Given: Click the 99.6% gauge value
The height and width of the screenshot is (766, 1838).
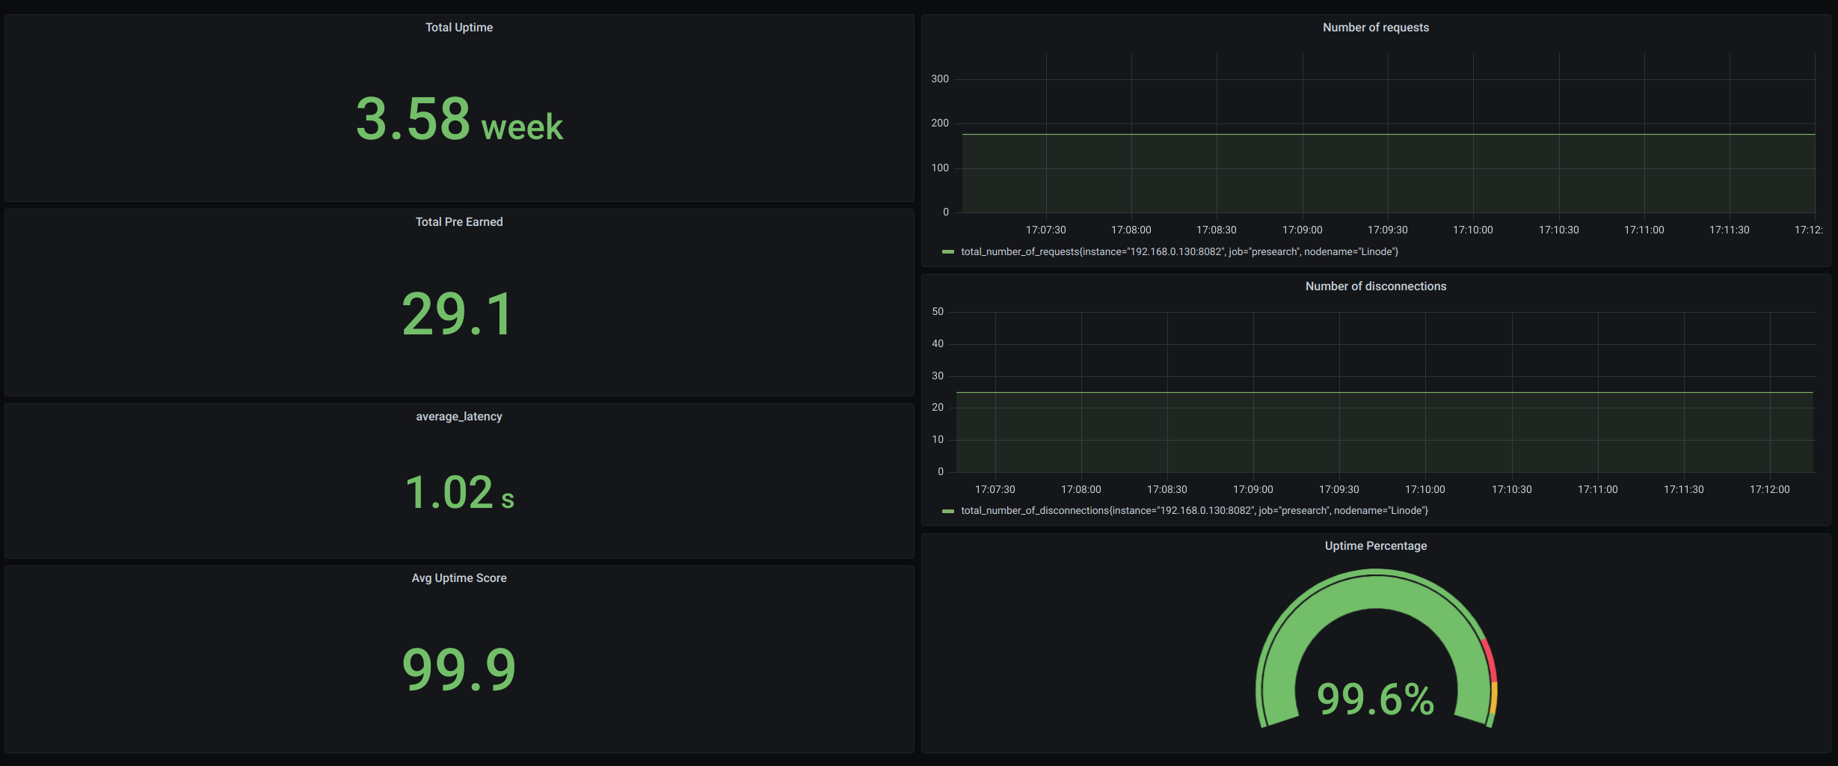Looking at the screenshot, I should [1376, 699].
